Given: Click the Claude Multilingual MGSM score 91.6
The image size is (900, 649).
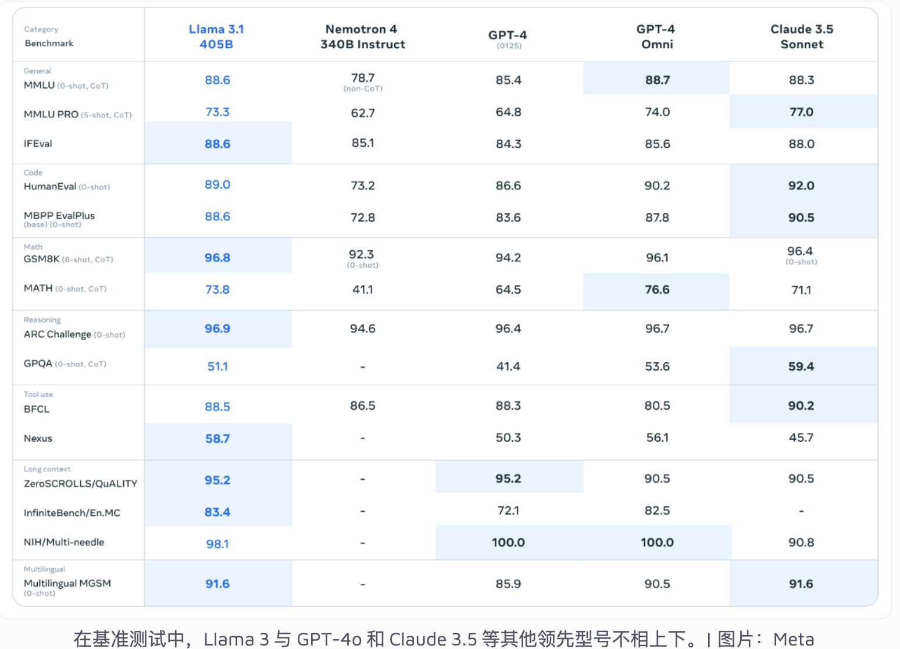Looking at the screenshot, I should (801, 584).
